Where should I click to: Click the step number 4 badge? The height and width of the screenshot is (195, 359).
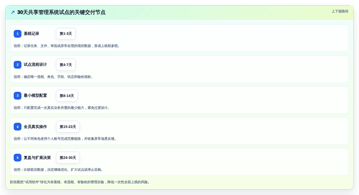18,127
